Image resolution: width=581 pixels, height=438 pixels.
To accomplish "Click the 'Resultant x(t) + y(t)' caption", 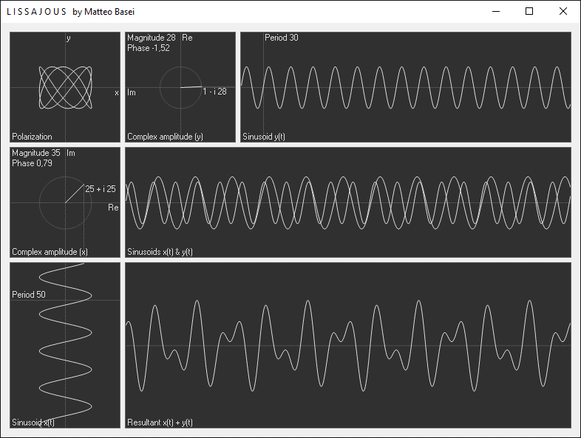I will click(160, 422).
